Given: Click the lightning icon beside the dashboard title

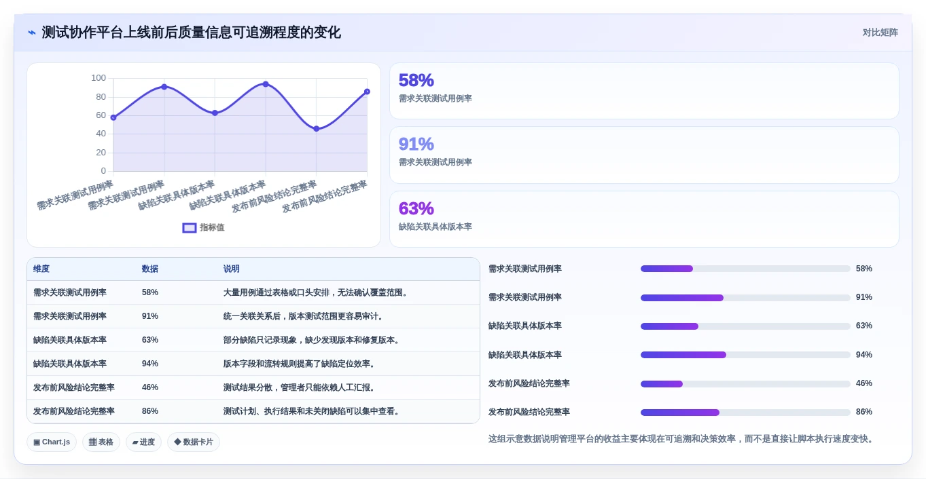Looking at the screenshot, I should coord(32,33).
